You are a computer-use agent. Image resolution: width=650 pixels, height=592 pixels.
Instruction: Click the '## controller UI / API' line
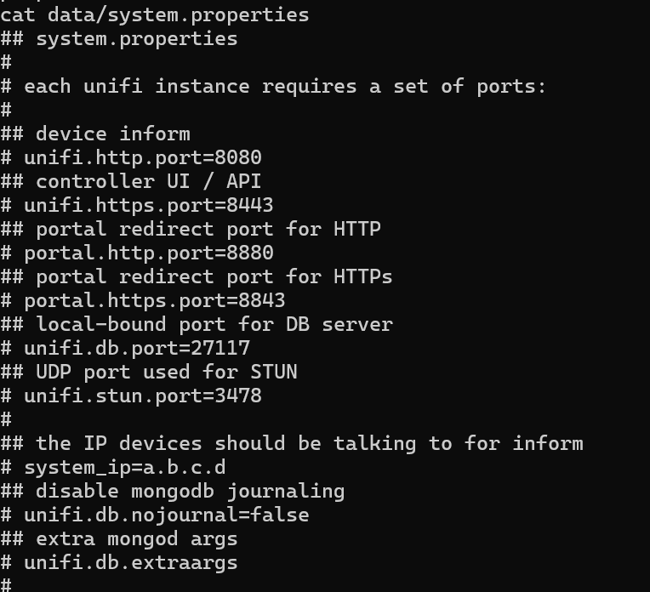tap(131, 181)
